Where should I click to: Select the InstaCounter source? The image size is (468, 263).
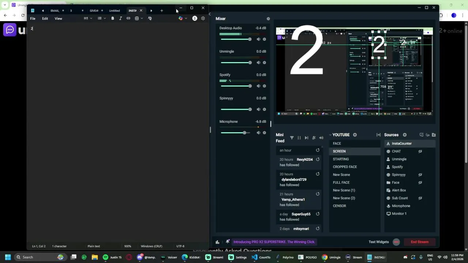pos(410,144)
